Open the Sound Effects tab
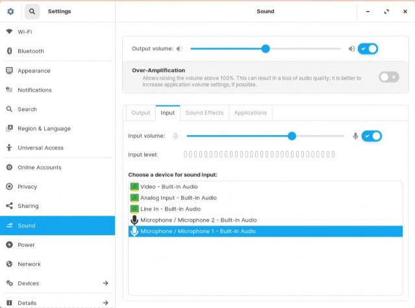The image size is (415, 308). 205,113
